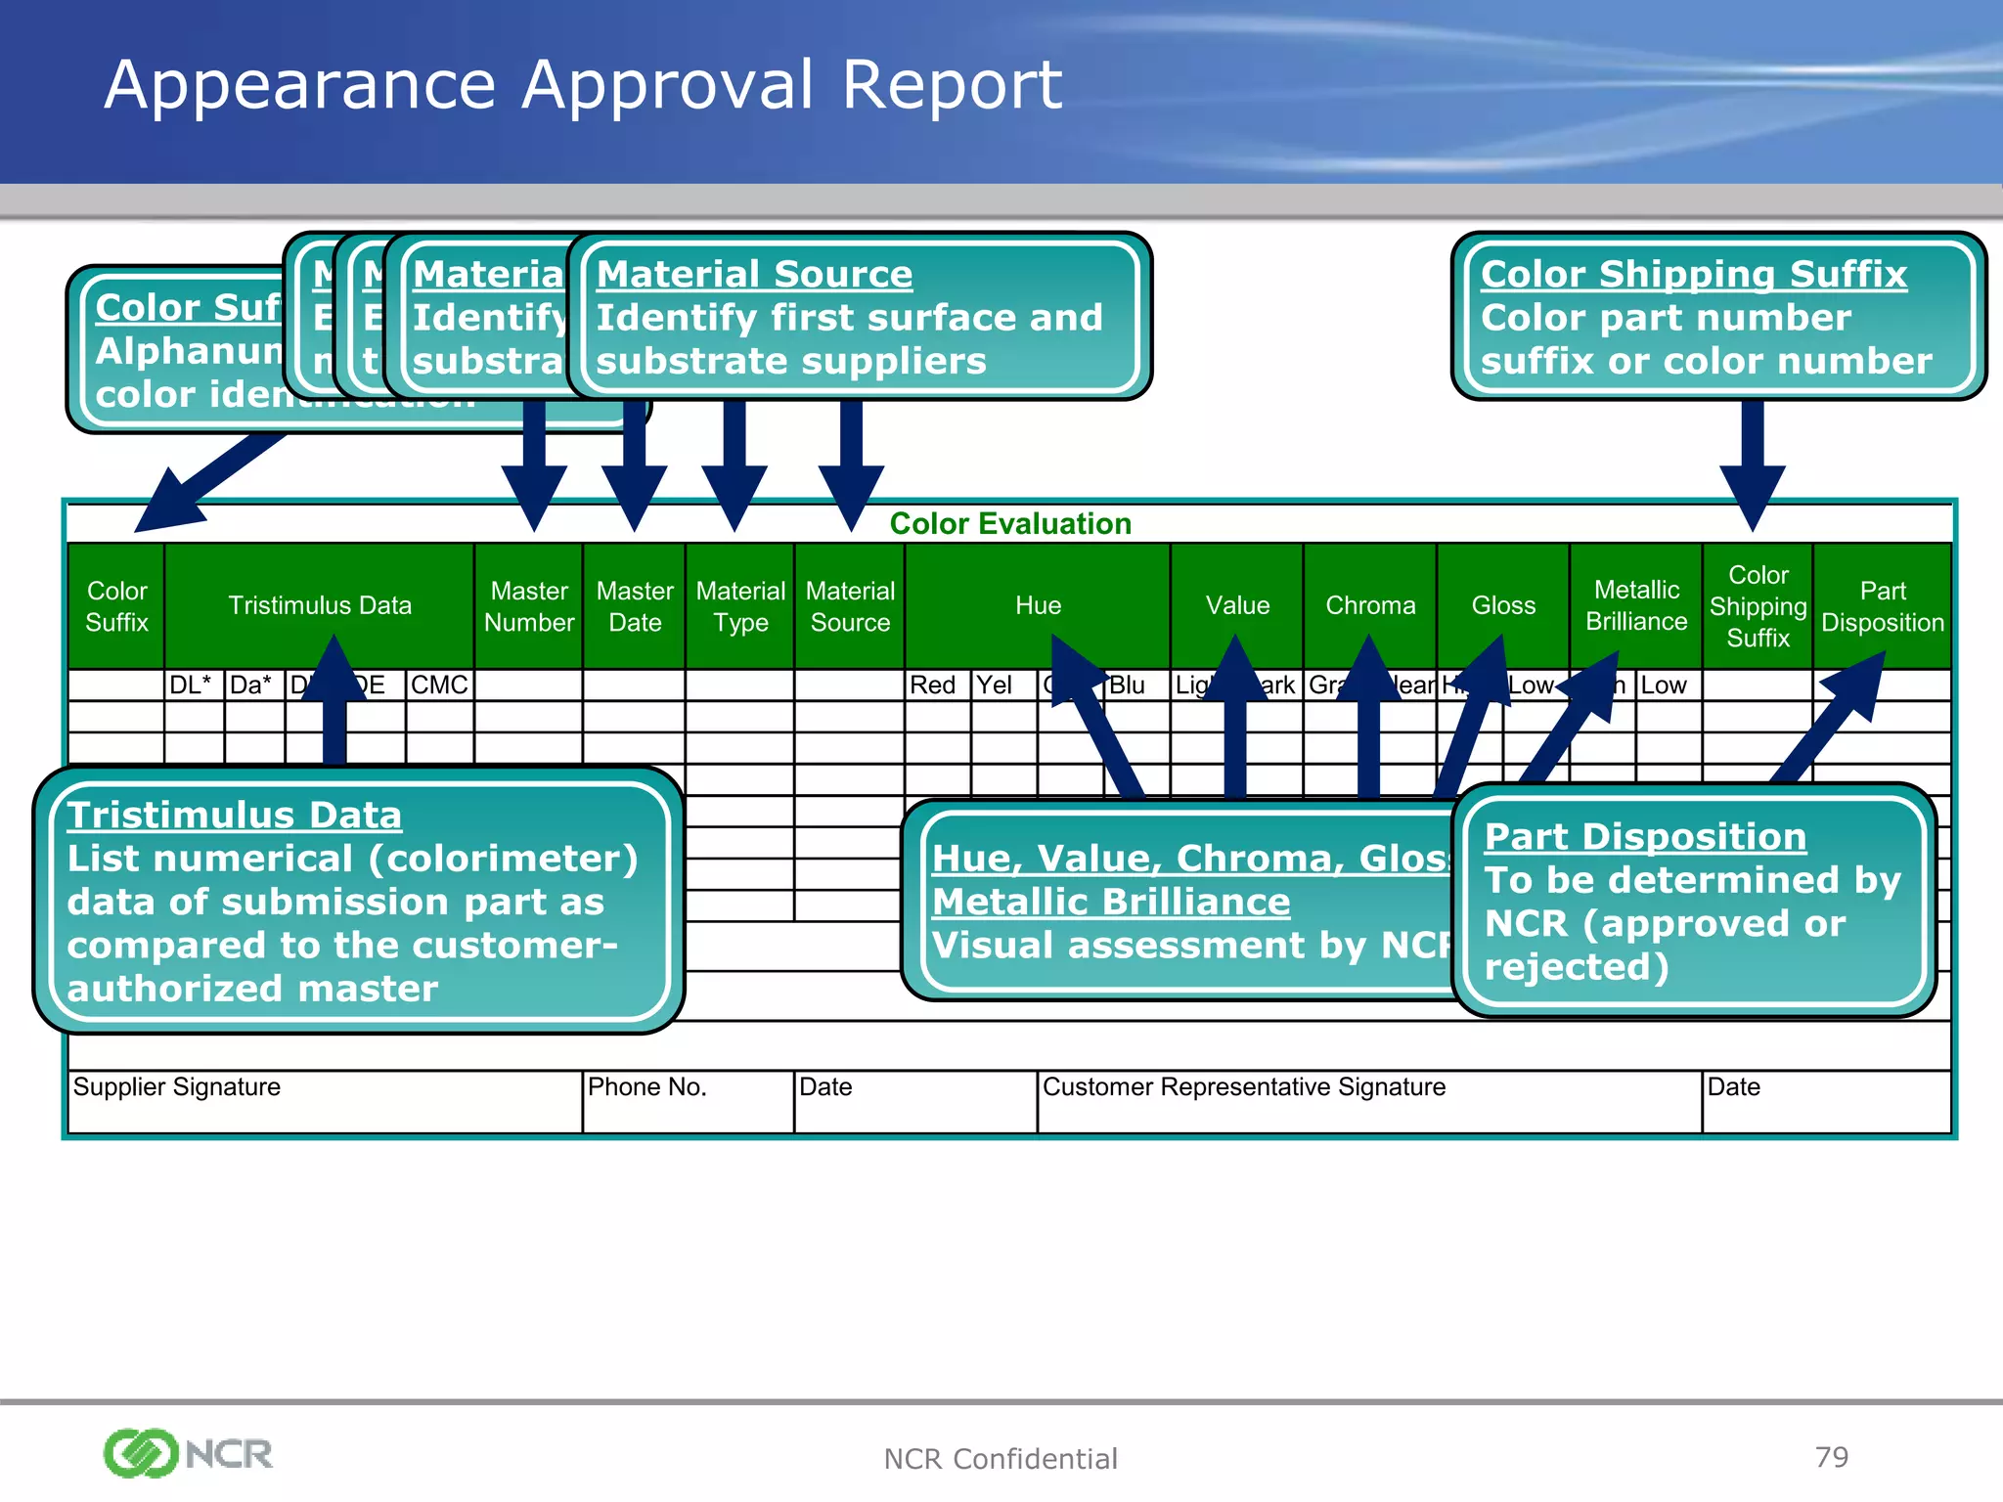Click the page number 79
The height and width of the screenshot is (1502, 2003).
[1832, 1457]
